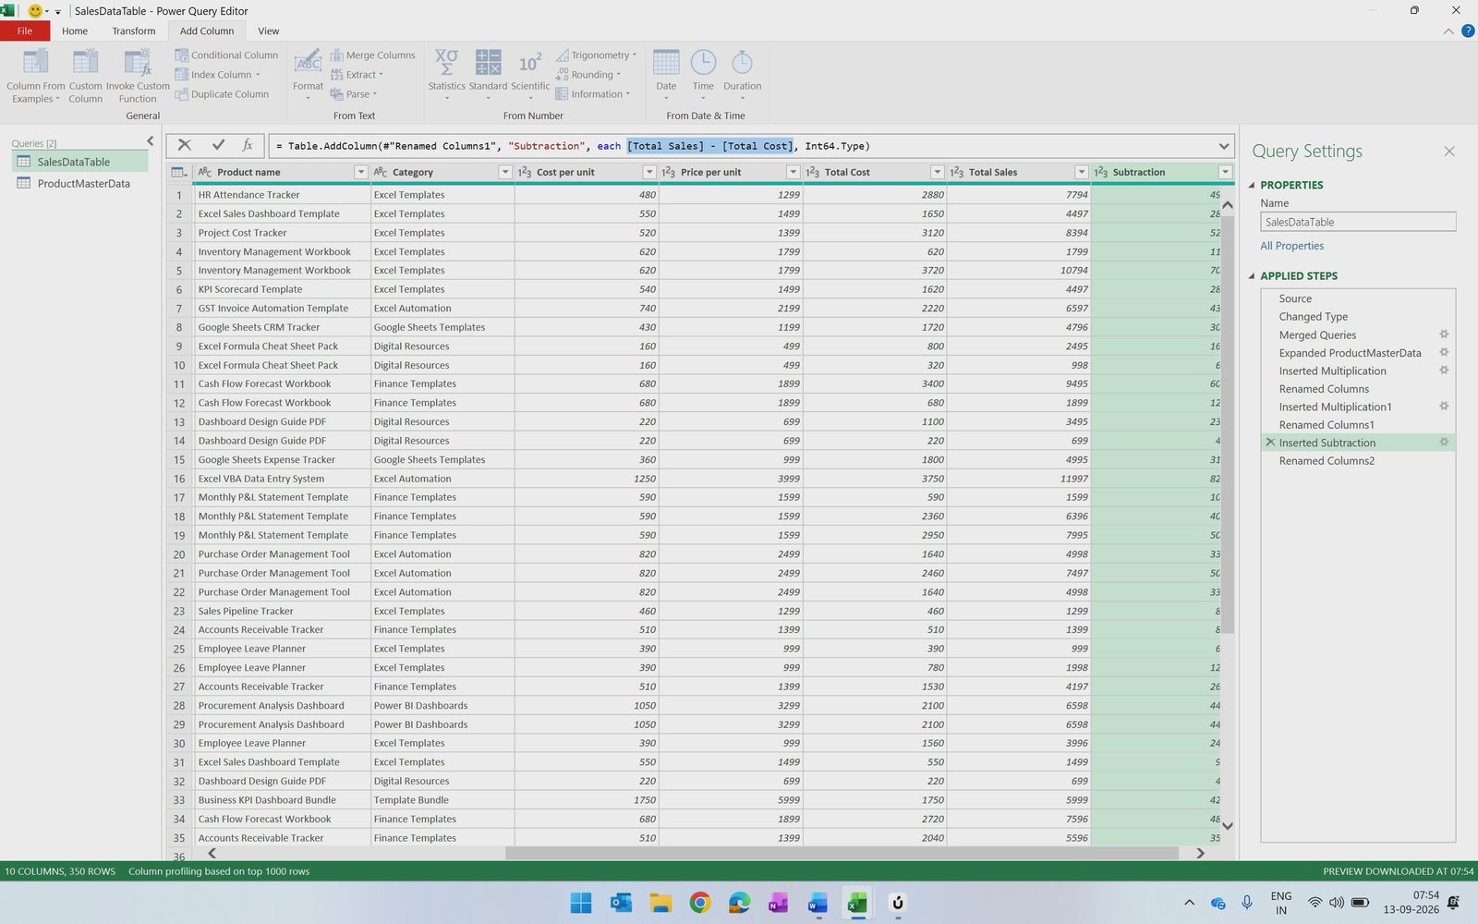Open the Duration column menu

[742, 75]
